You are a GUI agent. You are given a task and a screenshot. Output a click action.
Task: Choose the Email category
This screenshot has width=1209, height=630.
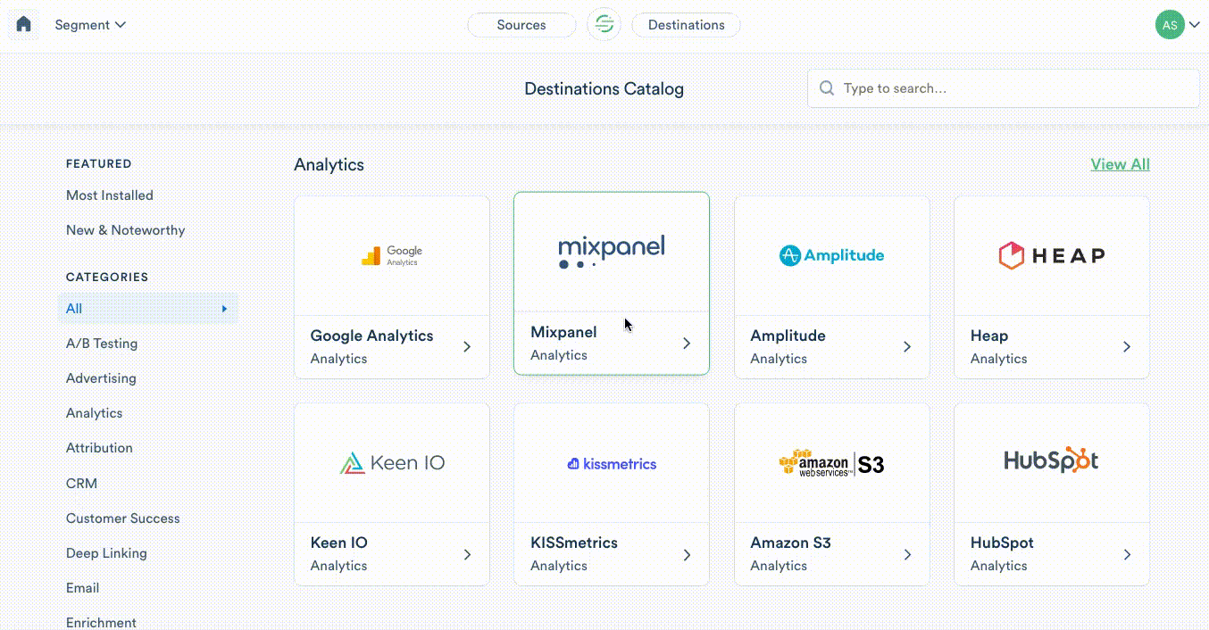82,588
